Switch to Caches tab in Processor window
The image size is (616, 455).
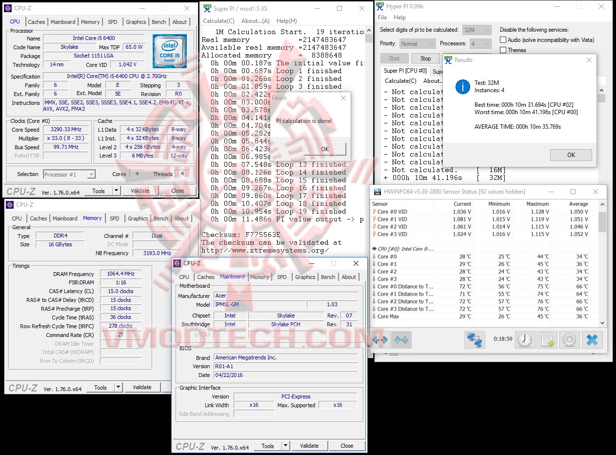[37, 22]
